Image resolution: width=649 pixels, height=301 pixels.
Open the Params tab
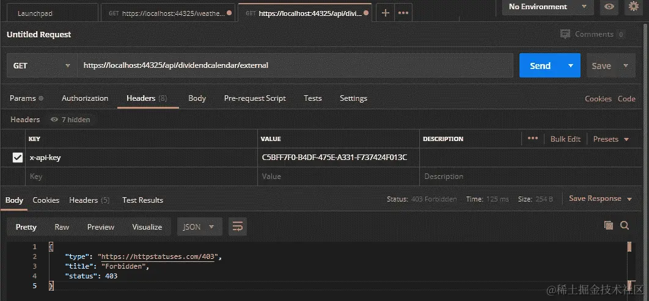(26, 98)
